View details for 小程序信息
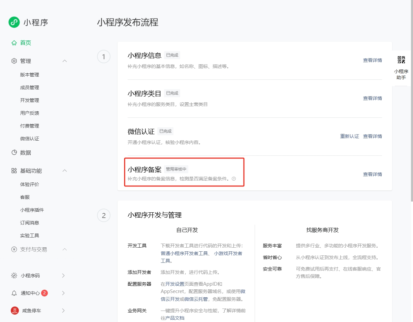 (x=373, y=60)
